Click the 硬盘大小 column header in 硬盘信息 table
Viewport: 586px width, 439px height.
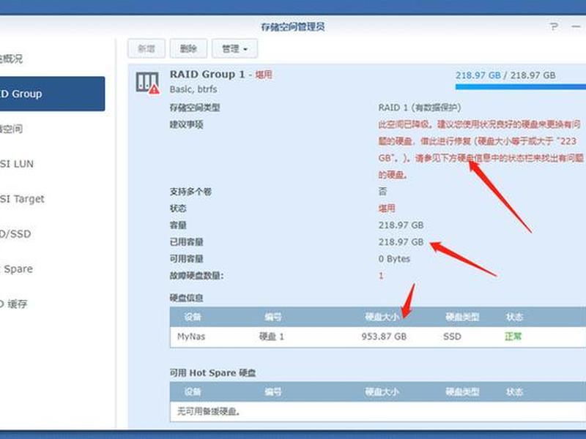[x=382, y=317]
